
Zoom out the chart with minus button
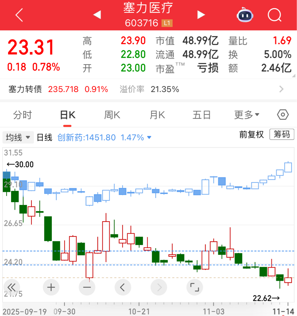pyautogui.click(x=87, y=287)
